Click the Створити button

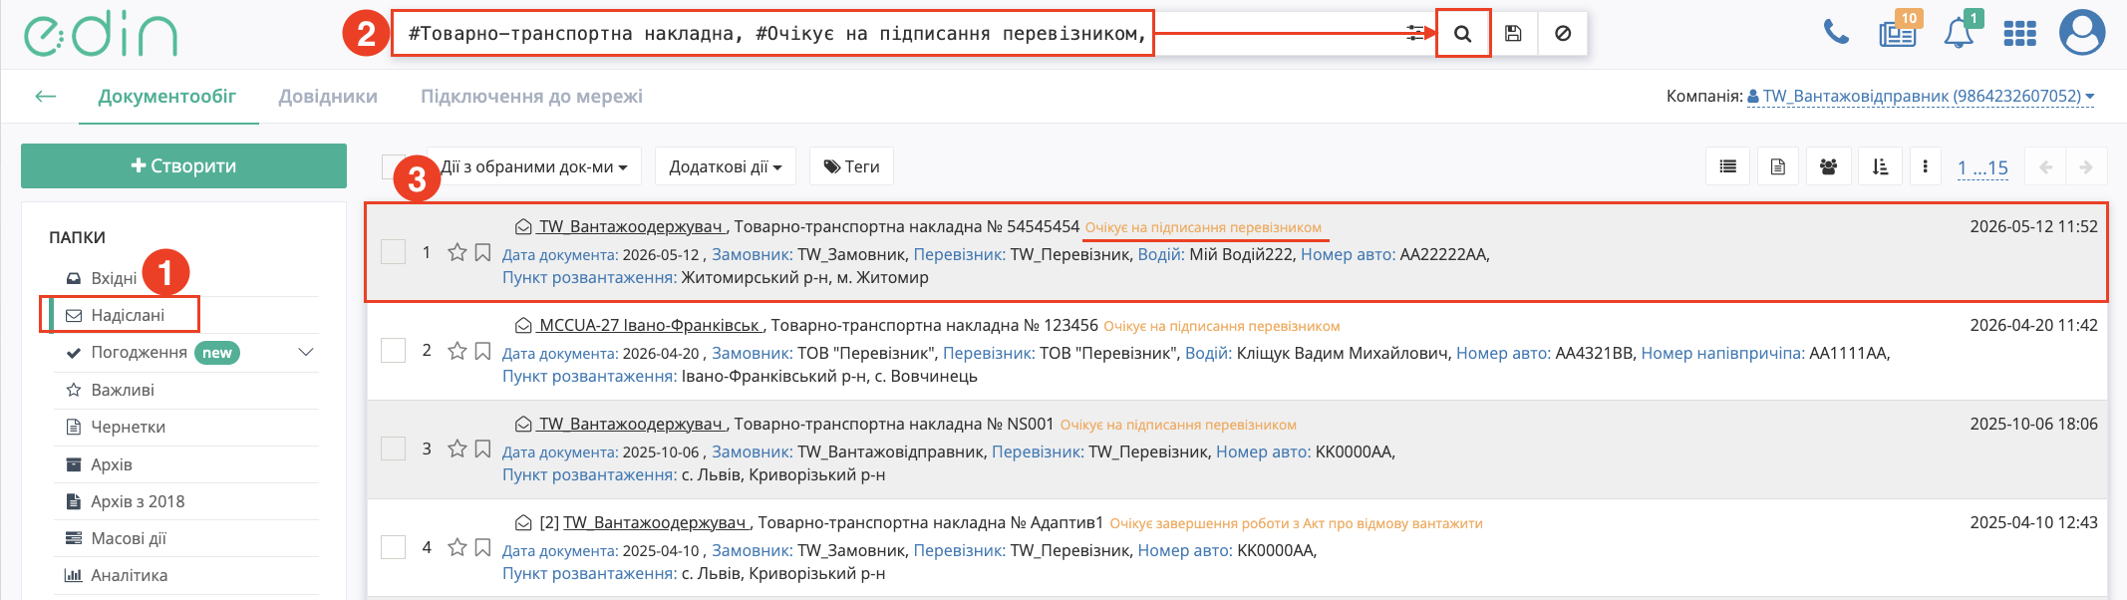(183, 165)
